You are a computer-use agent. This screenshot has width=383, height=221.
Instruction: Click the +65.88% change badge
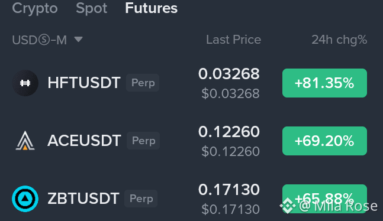coord(324,199)
